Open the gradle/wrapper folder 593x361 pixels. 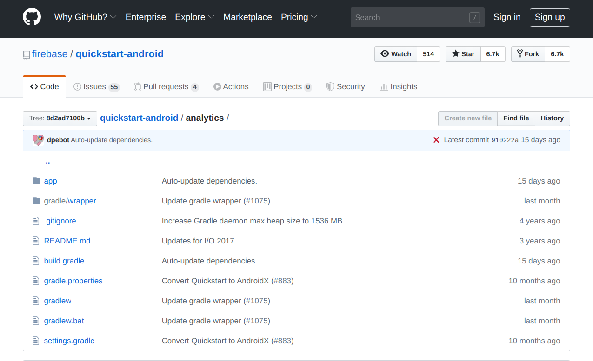[70, 201]
